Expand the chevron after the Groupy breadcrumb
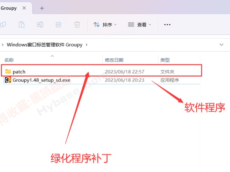The width and height of the screenshot is (230, 172). pos(87,45)
